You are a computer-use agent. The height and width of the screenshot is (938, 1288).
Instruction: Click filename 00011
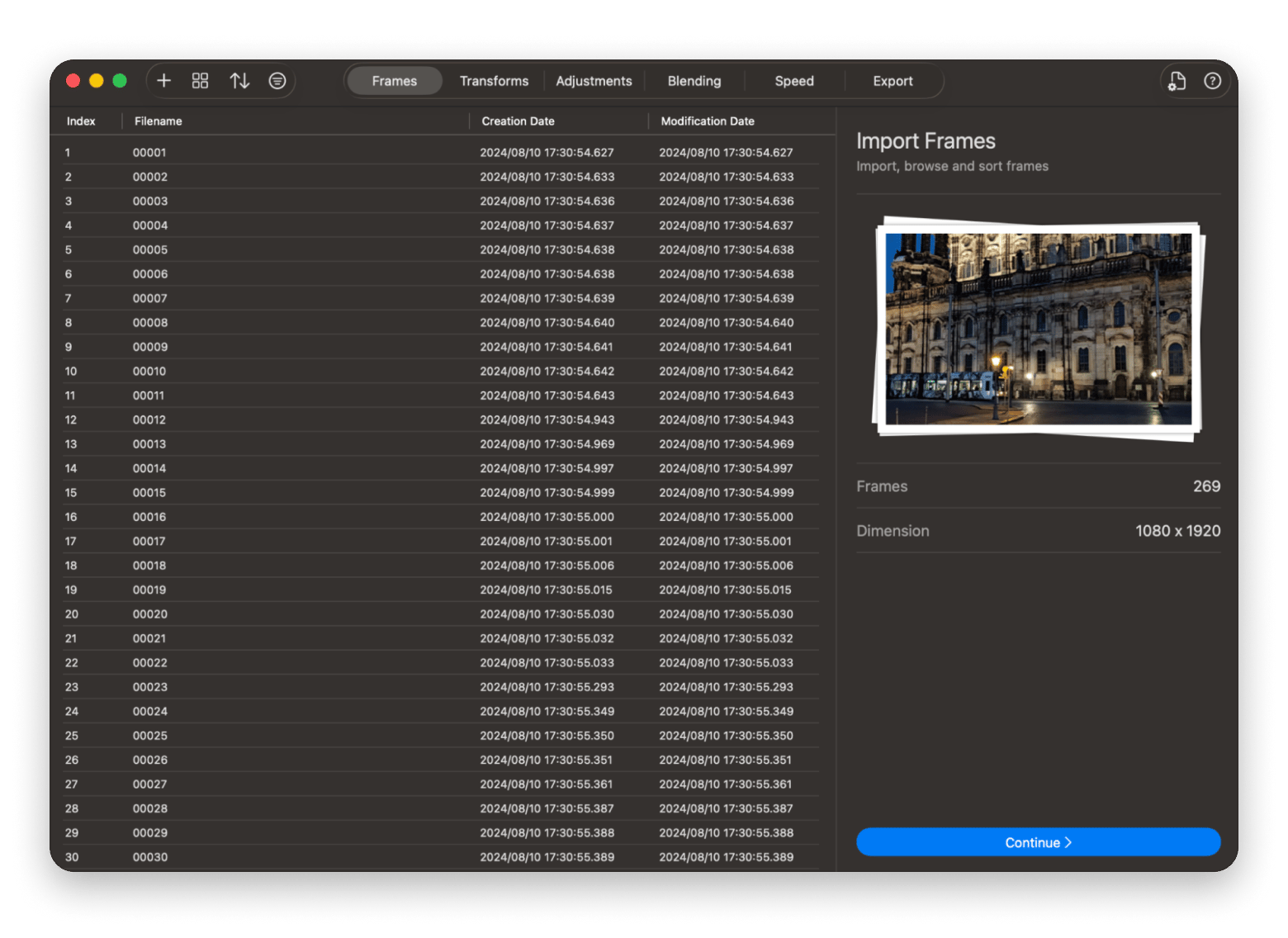(149, 396)
